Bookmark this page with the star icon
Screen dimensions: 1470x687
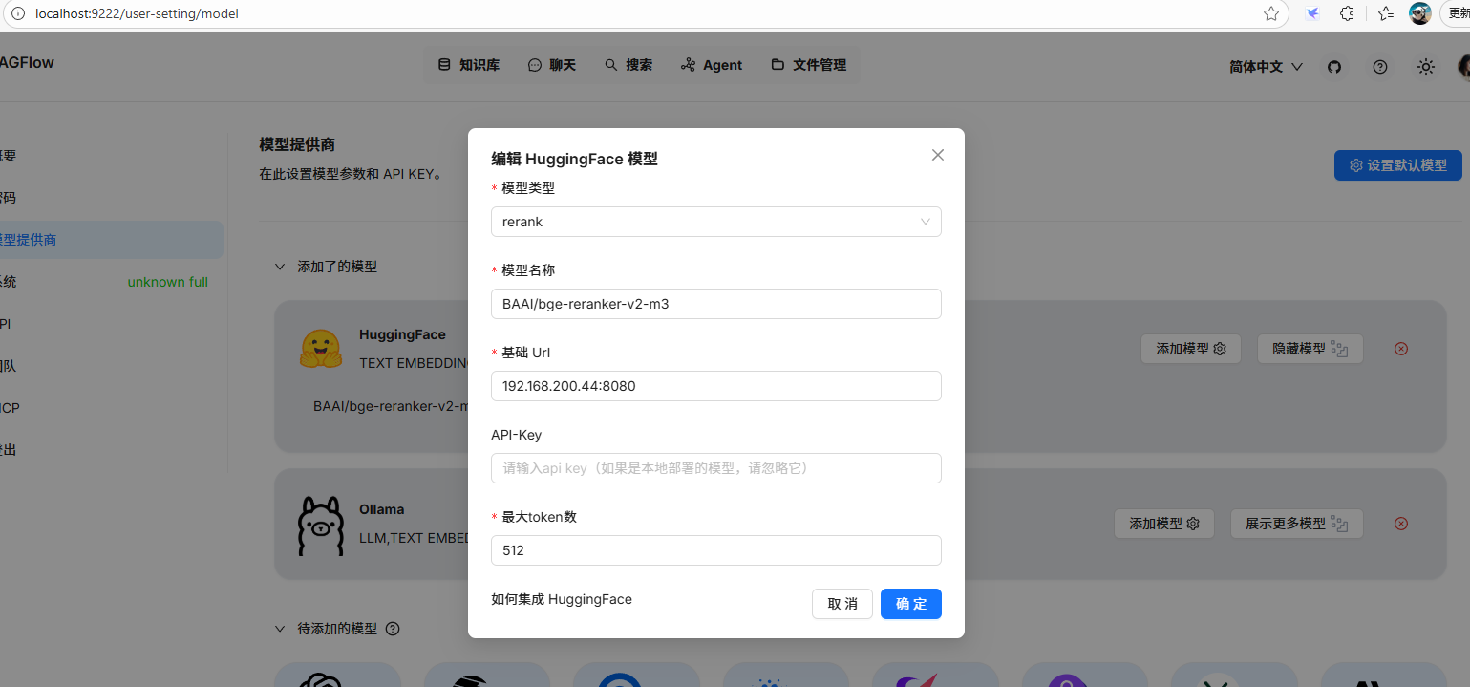1271,13
